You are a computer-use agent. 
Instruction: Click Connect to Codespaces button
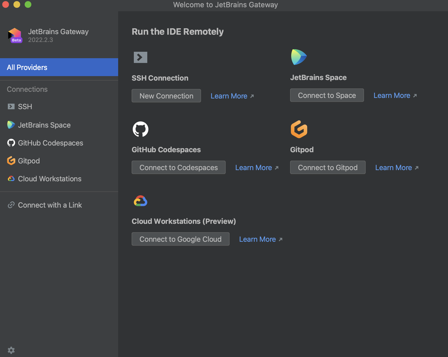(178, 167)
